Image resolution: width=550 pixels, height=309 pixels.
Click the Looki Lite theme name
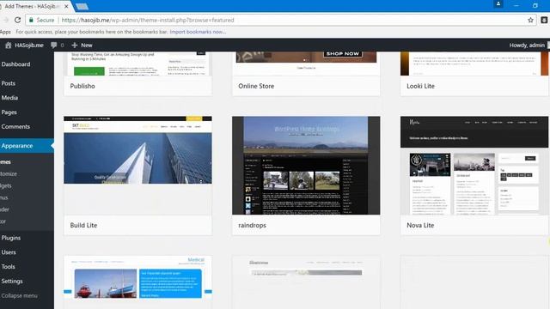[x=420, y=86]
